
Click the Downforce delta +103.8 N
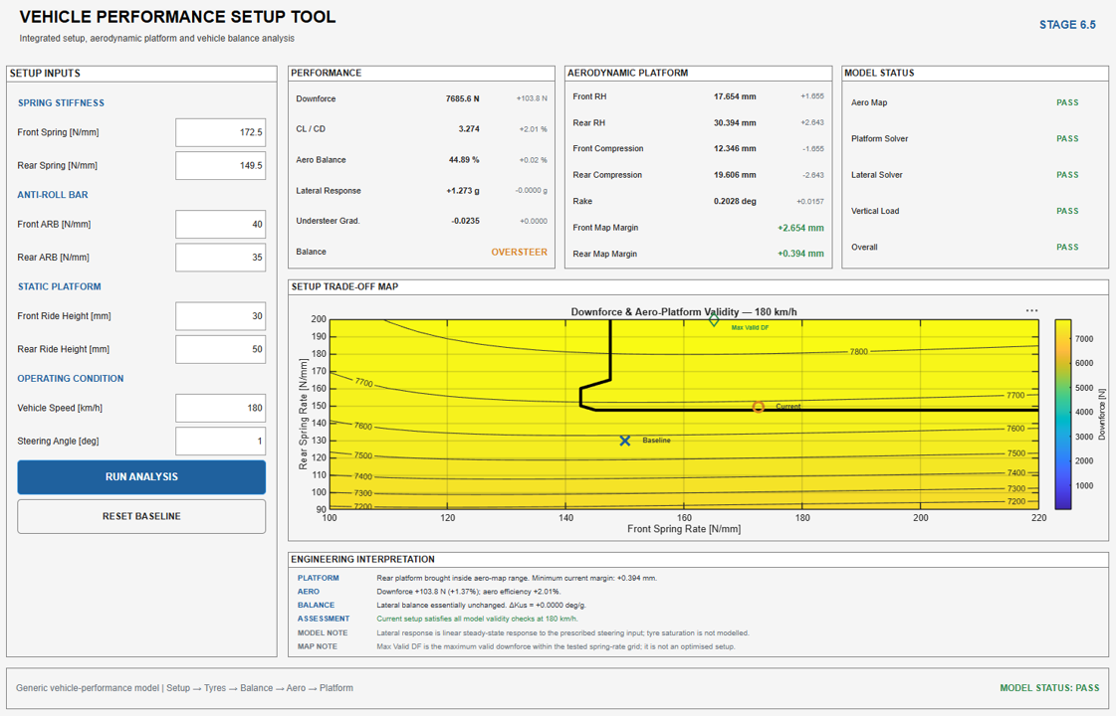pyautogui.click(x=532, y=98)
